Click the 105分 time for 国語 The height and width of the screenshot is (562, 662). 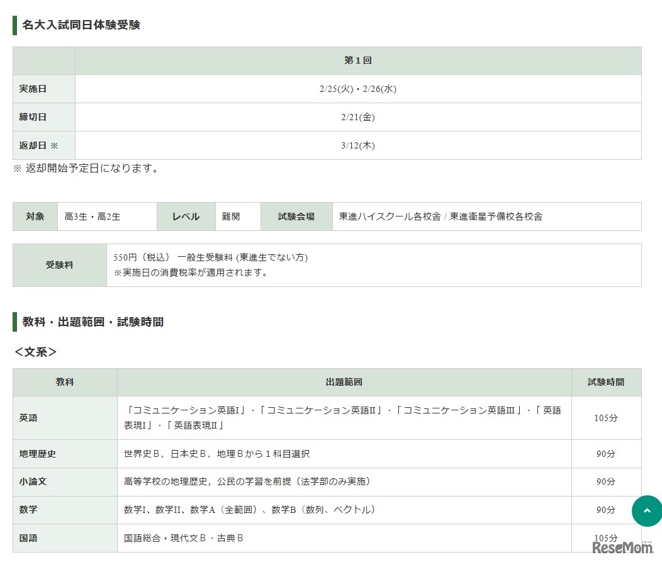605,538
